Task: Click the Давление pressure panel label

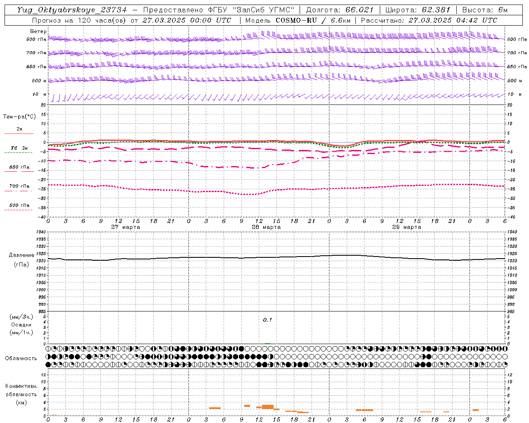Action: 21,255
